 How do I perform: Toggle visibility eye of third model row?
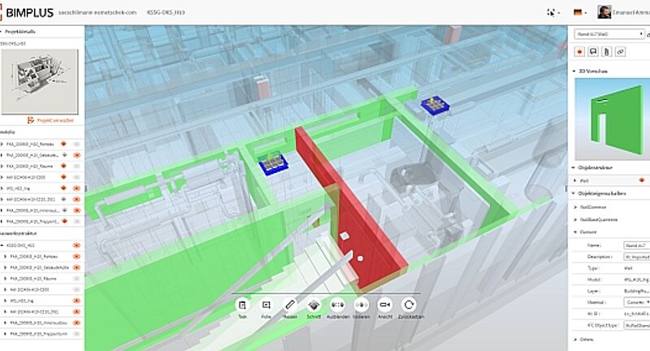[x=76, y=164]
